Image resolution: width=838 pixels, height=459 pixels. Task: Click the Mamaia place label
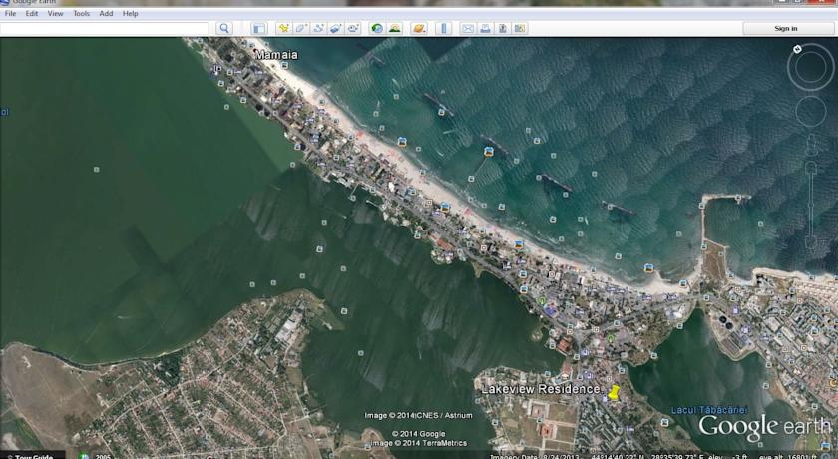coord(276,55)
